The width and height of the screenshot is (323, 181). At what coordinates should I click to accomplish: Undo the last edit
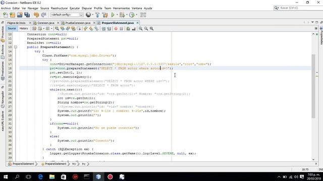click(36, 15)
